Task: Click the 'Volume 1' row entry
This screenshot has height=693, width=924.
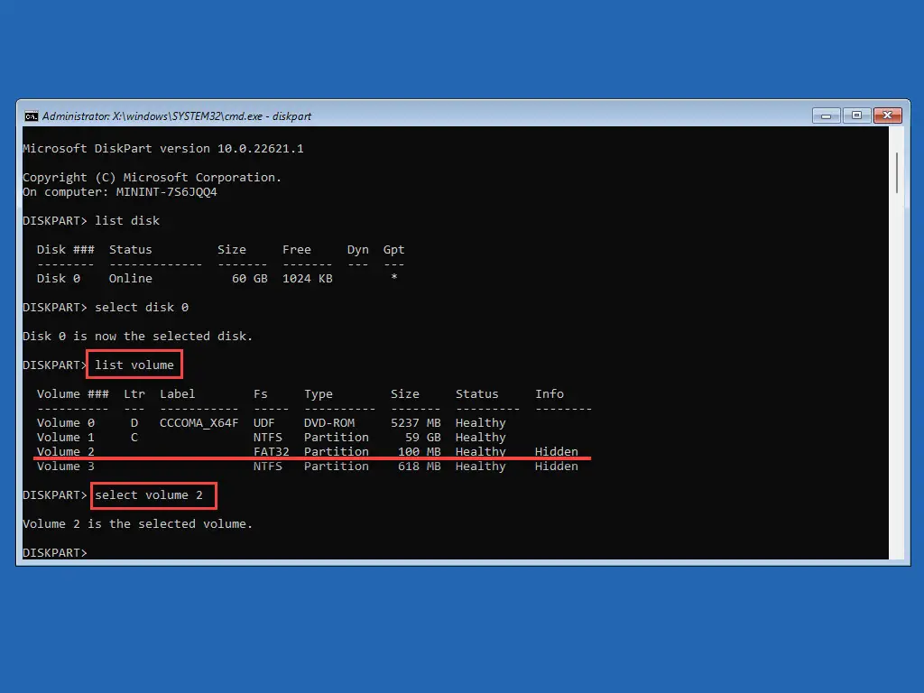Action: (x=65, y=438)
